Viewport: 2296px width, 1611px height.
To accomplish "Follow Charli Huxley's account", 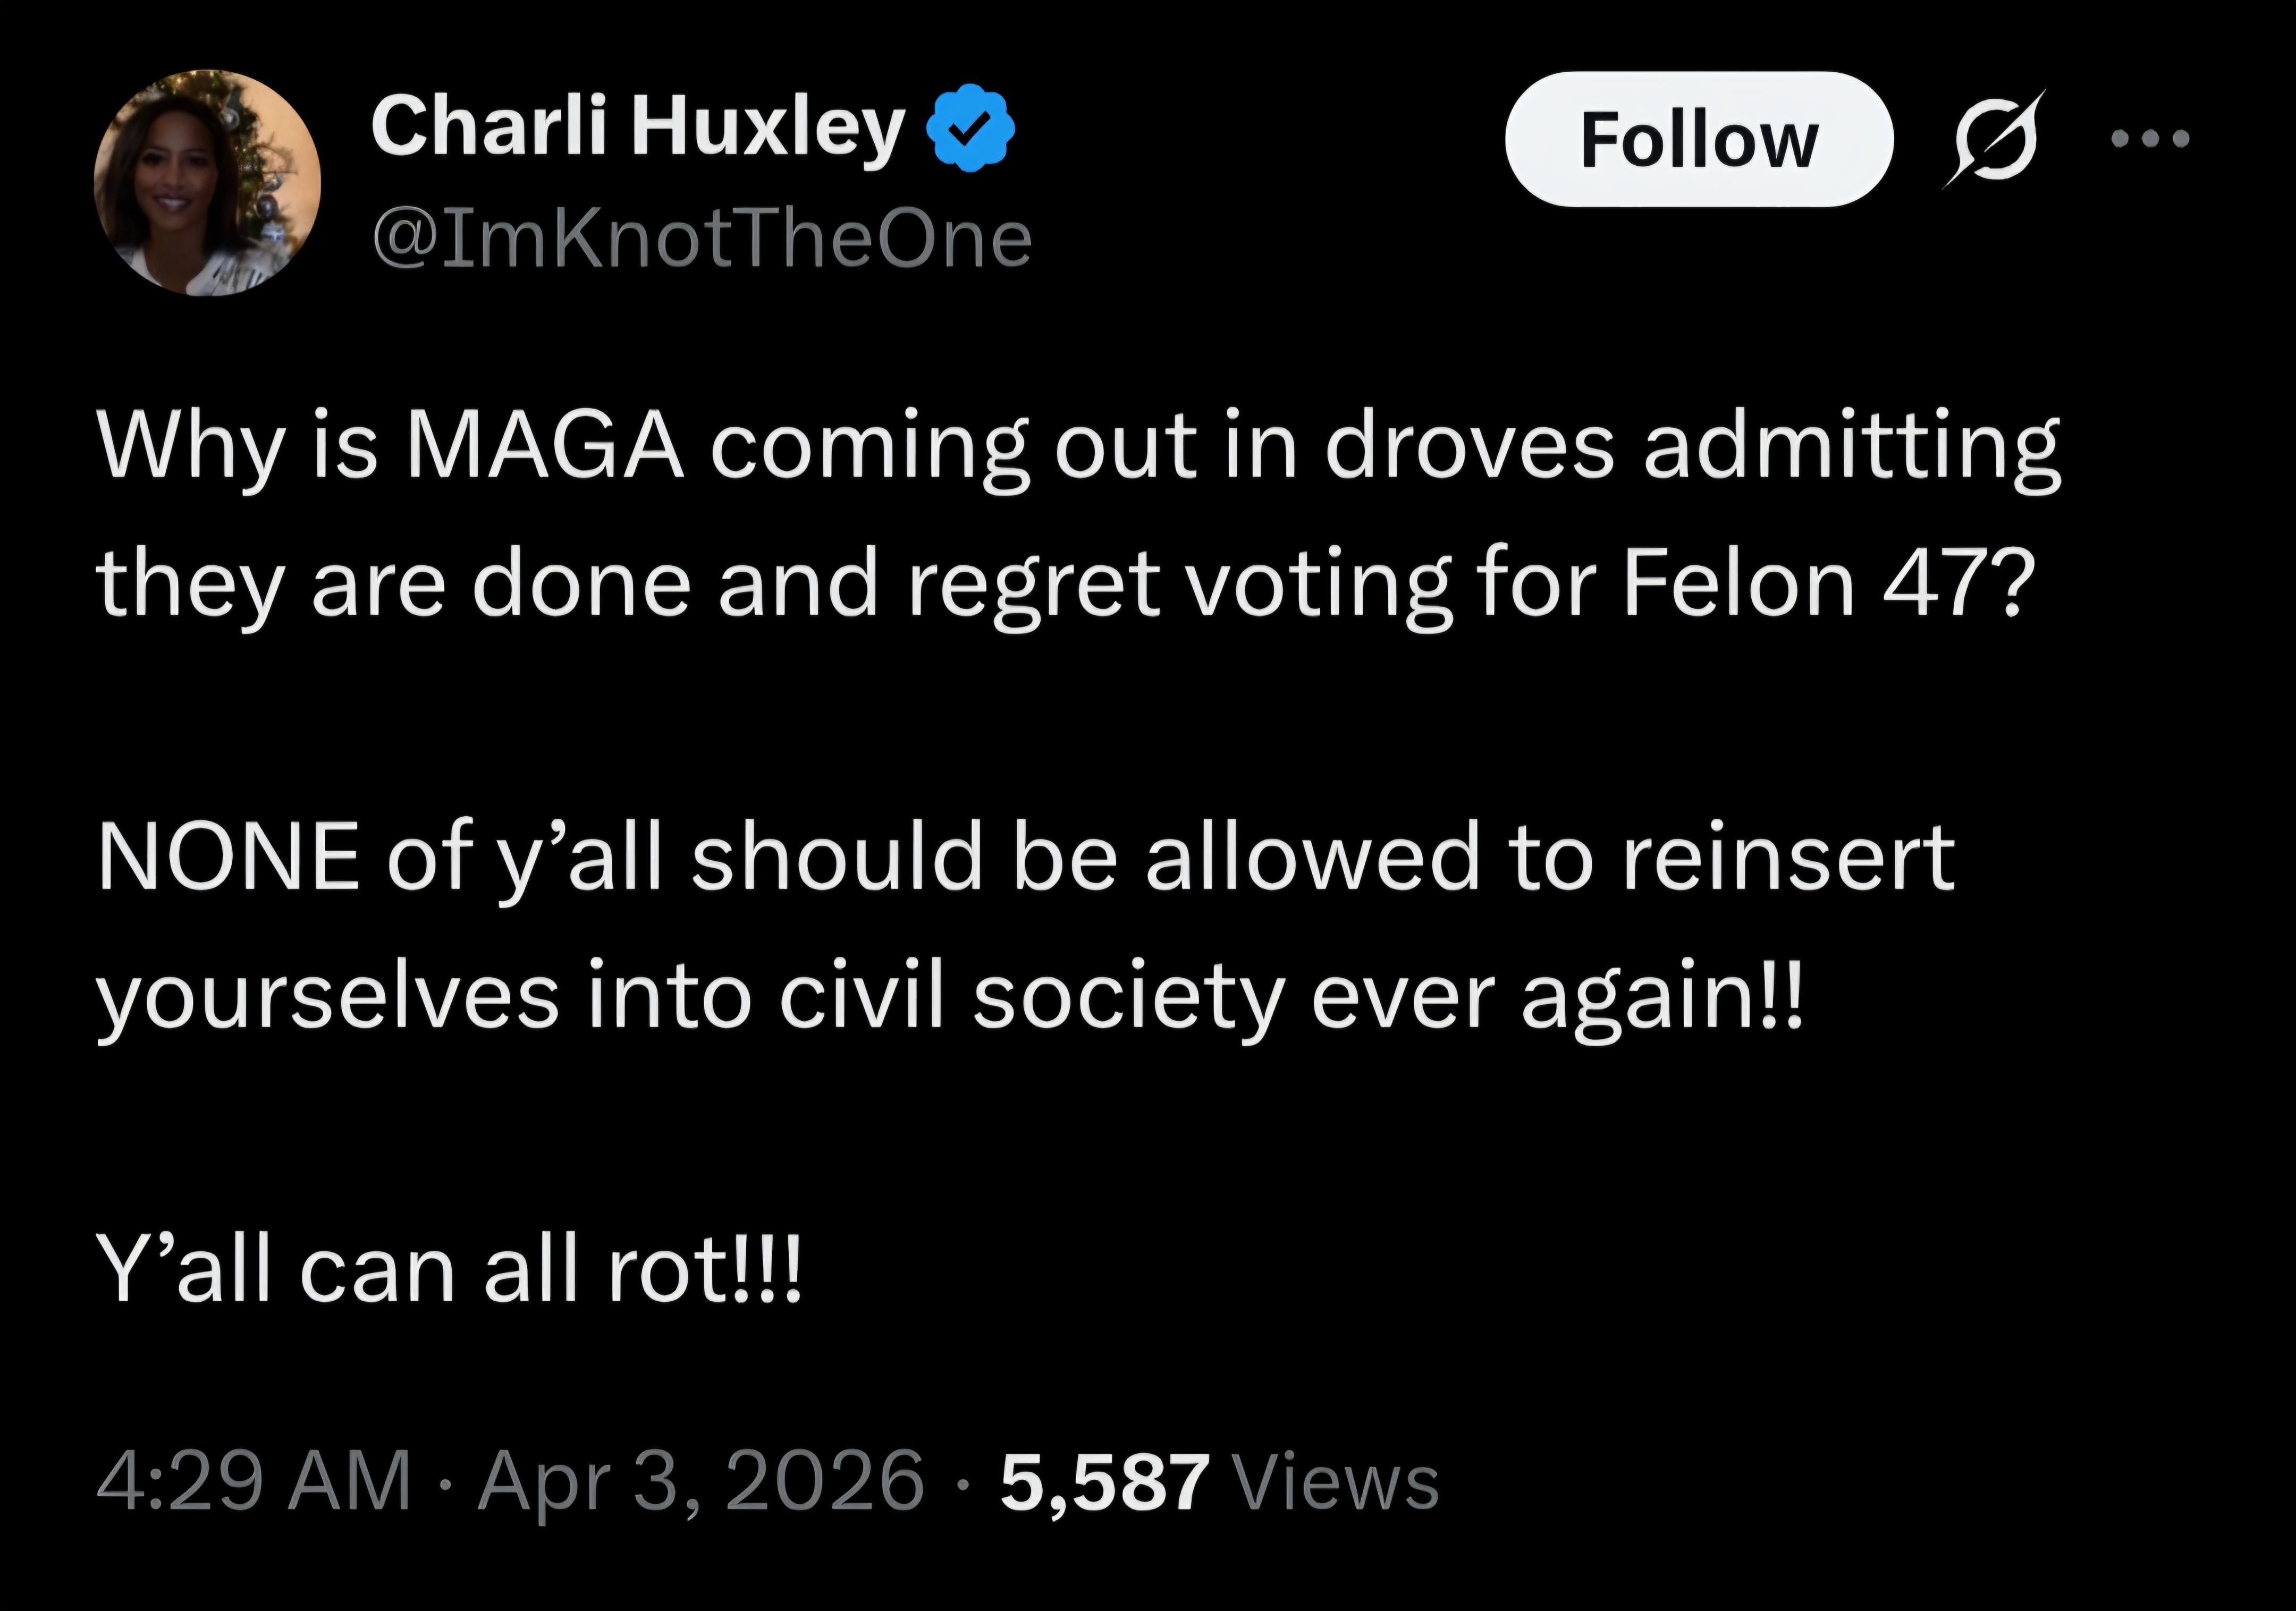I will (1698, 139).
